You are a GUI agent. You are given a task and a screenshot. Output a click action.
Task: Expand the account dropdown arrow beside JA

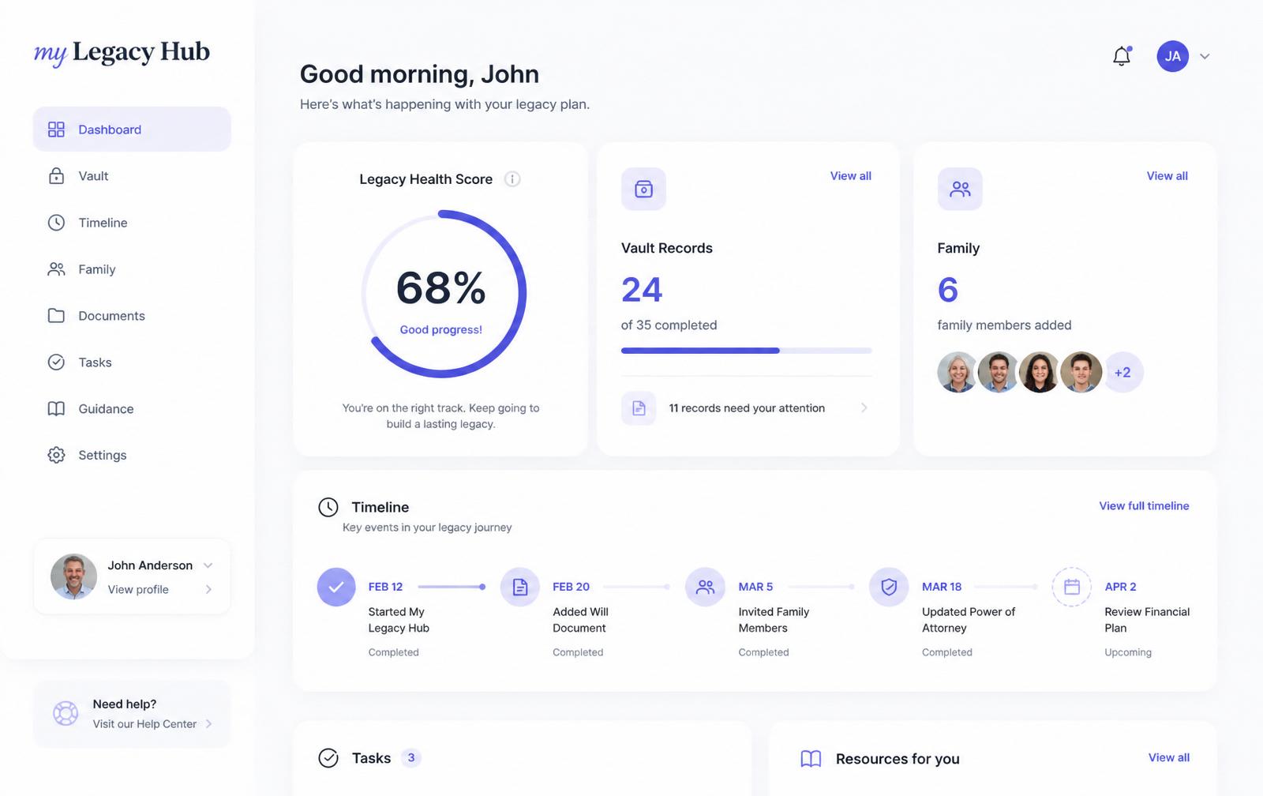point(1205,56)
